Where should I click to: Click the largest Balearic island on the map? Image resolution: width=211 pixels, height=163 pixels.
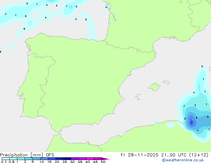coord(154,87)
